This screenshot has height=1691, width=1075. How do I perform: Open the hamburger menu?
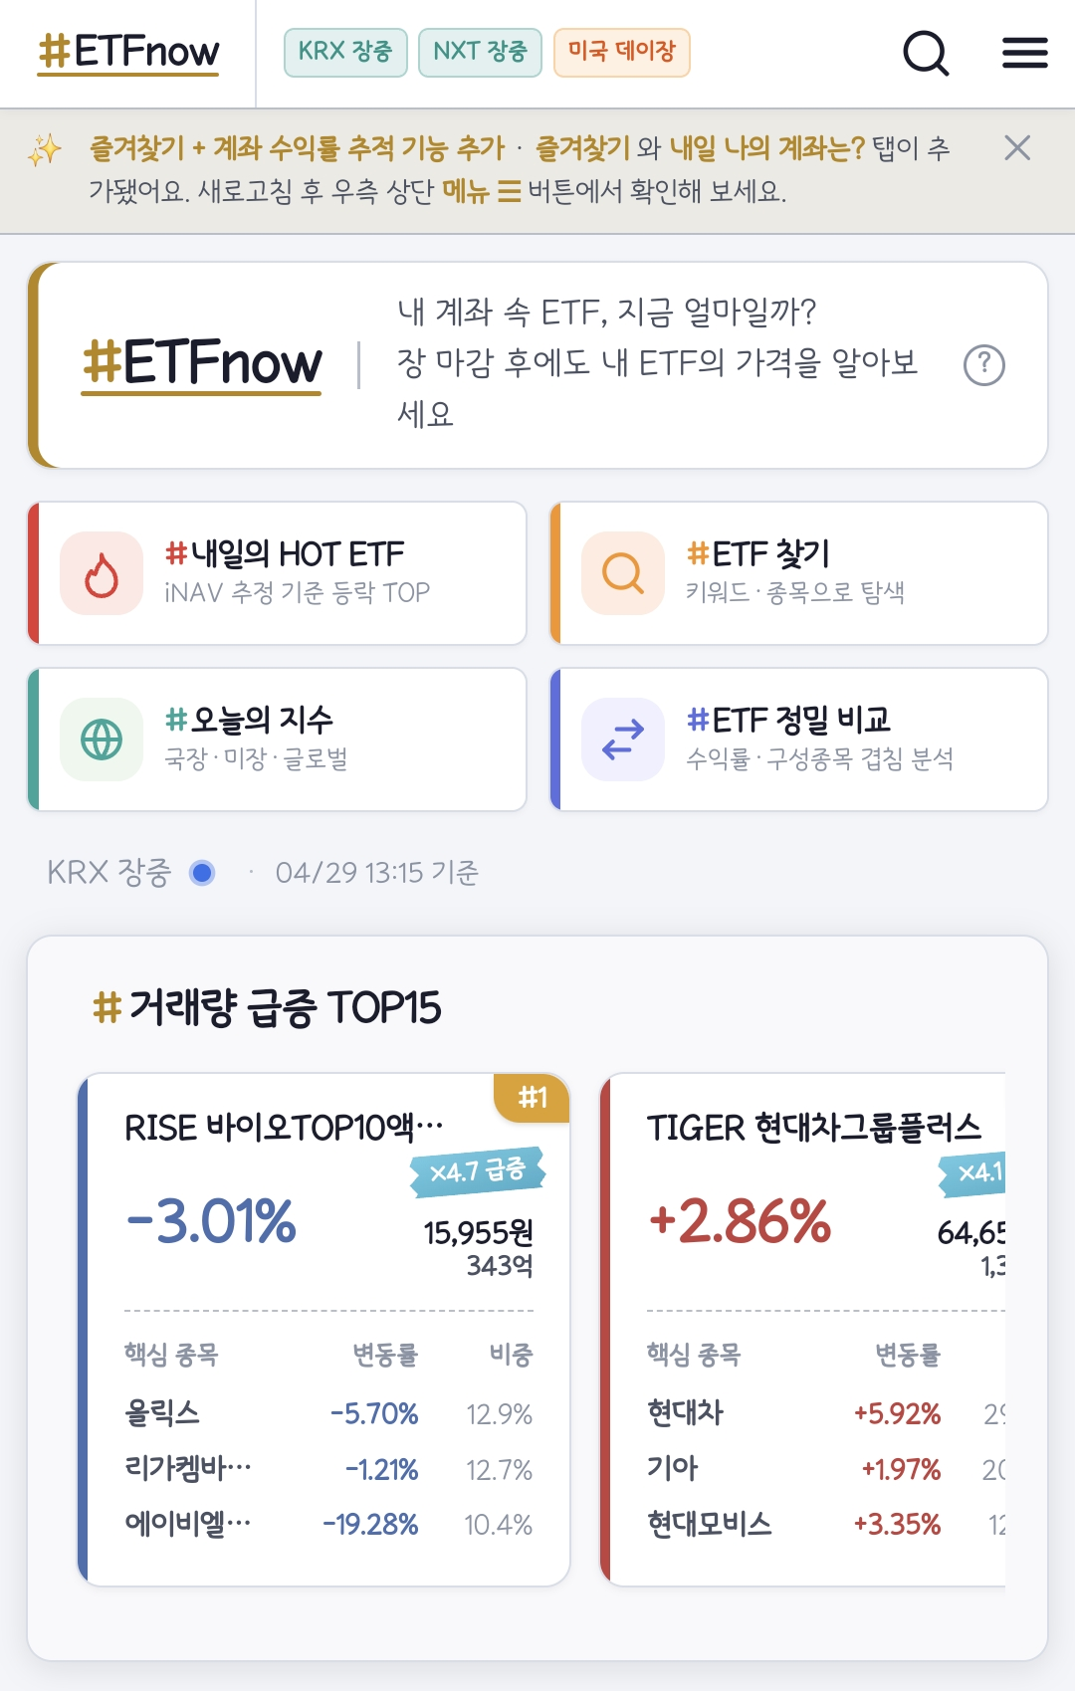(1024, 53)
